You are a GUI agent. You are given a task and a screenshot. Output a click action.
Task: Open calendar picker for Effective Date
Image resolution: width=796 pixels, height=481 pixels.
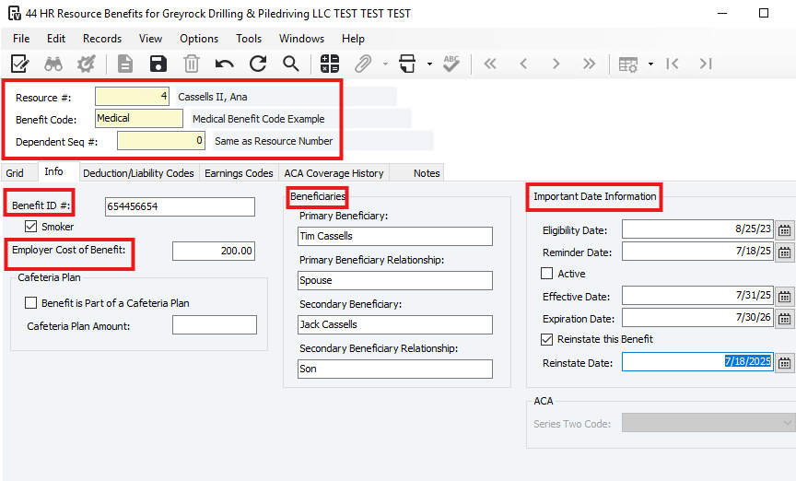784,296
